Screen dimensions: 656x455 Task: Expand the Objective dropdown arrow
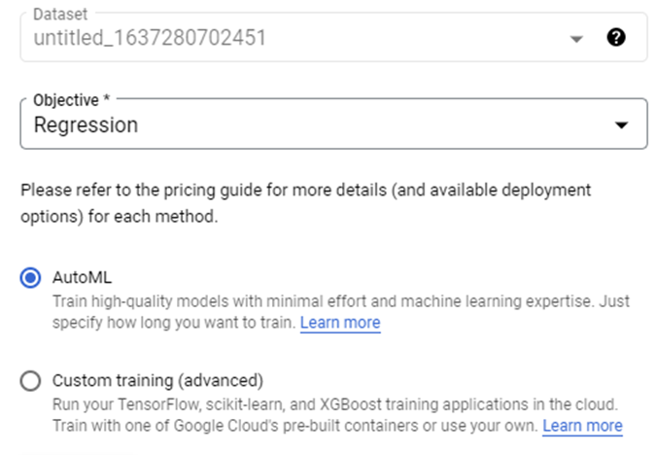coord(621,125)
